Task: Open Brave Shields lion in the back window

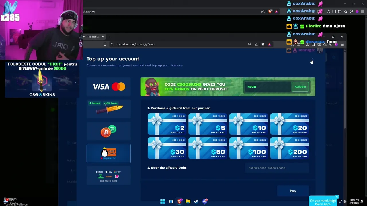Action: coord(270,11)
